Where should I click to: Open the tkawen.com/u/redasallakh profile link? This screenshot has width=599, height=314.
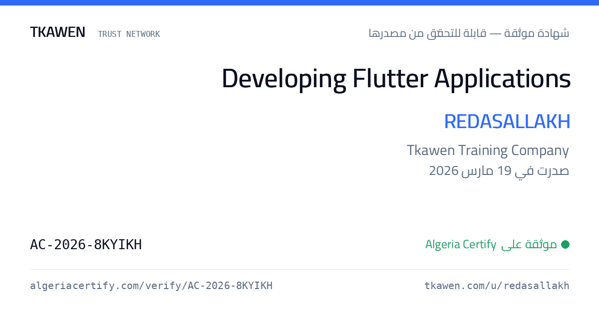497,286
